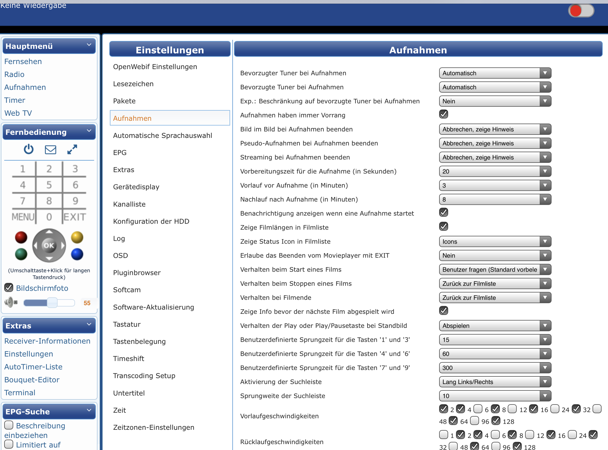Click the remote MENU key
This screenshot has width=608, height=450.
23,217
